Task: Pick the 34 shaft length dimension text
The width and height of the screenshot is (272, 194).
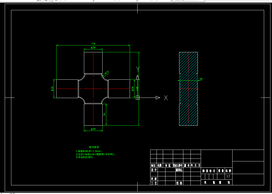Action: [104, 114]
